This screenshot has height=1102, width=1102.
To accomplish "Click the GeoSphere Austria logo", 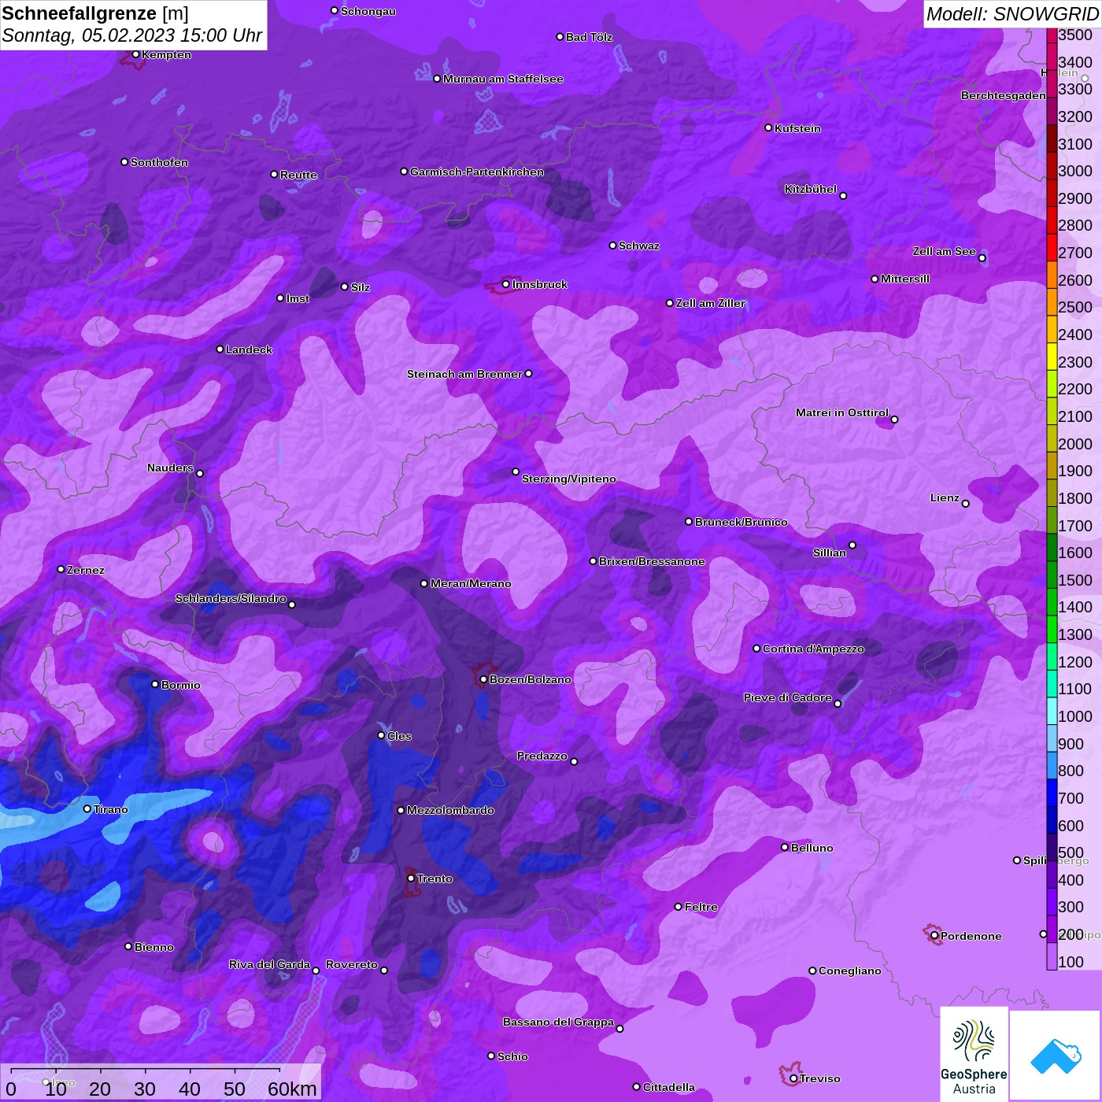I will (974, 1053).
